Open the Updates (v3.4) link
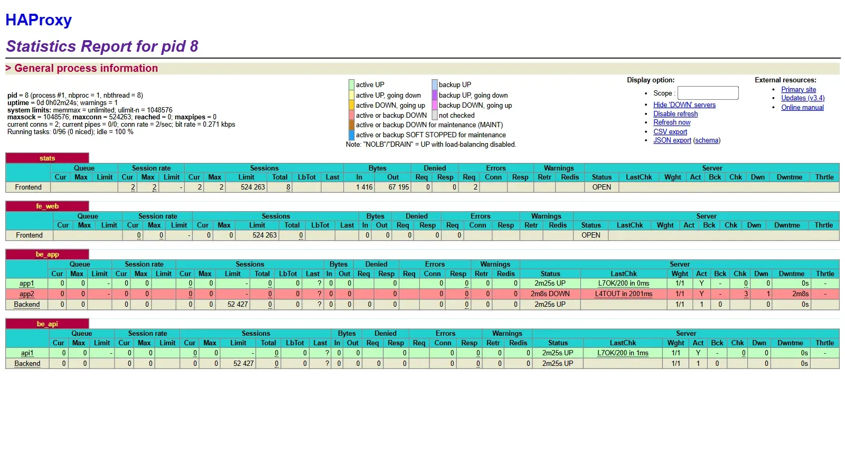Image resolution: width=845 pixels, height=472 pixels. pyautogui.click(x=802, y=98)
